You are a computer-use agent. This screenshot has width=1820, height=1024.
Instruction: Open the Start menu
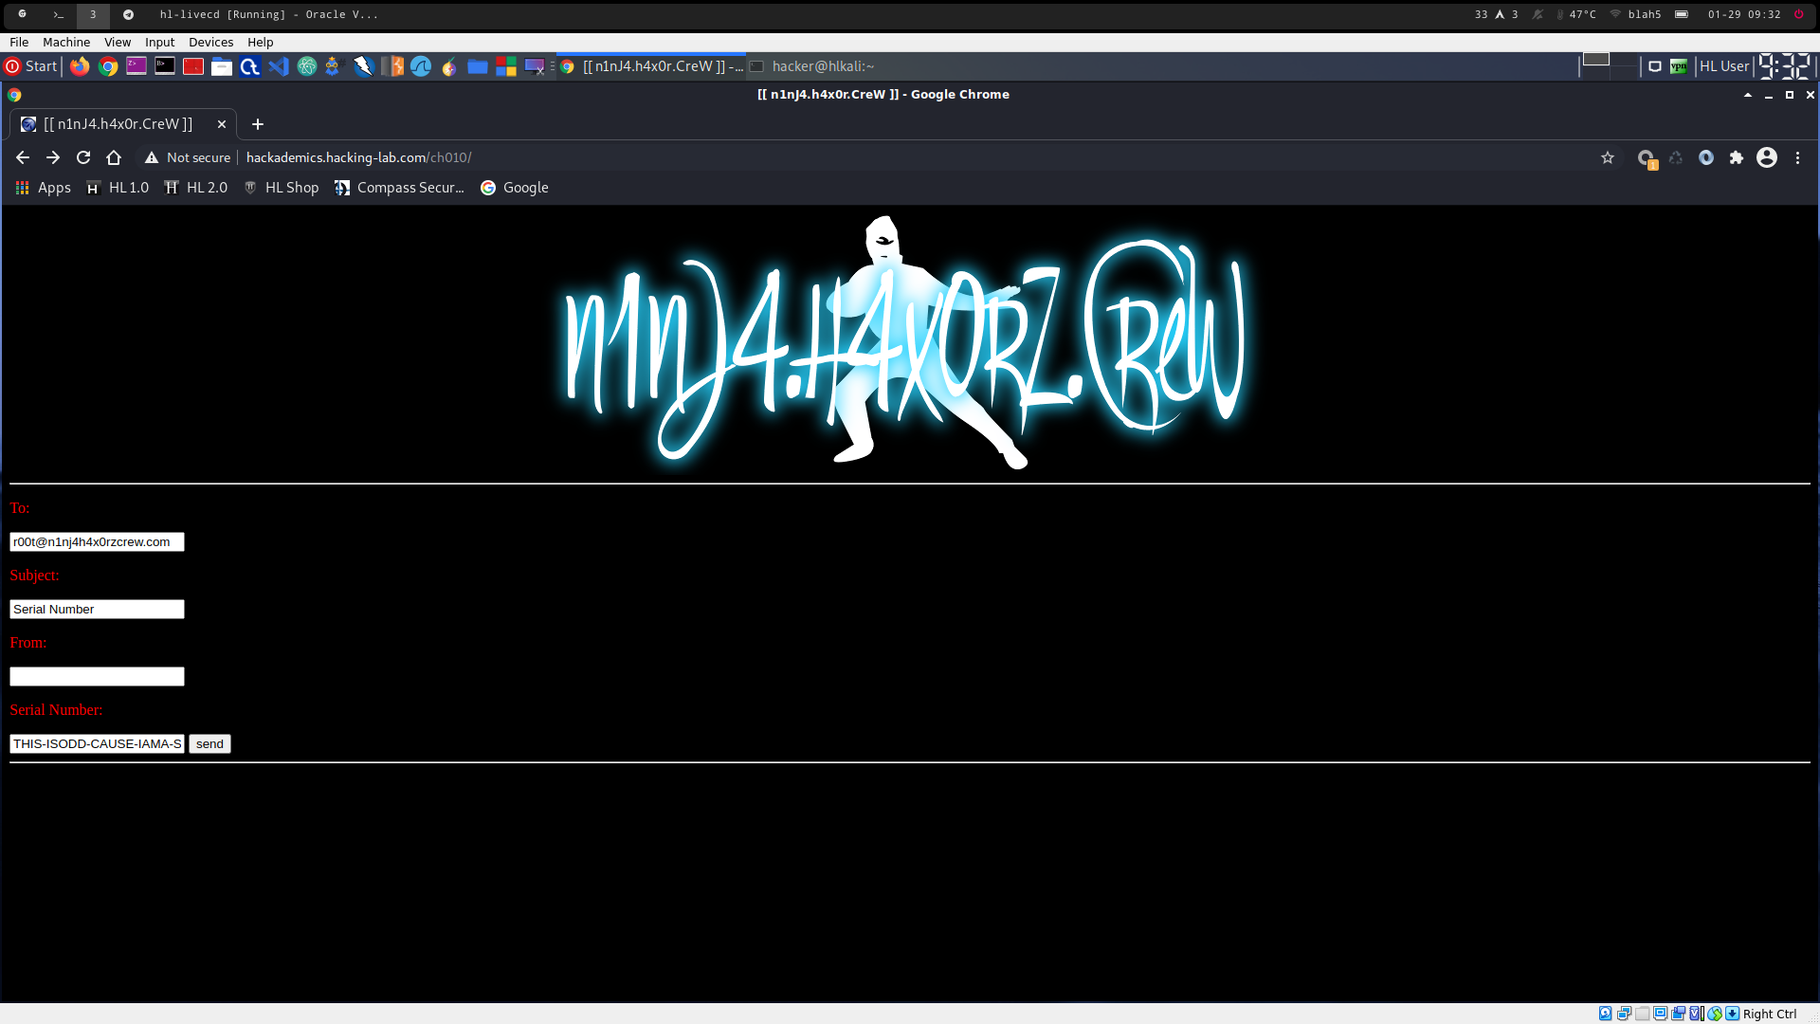(x=31, y=66)
